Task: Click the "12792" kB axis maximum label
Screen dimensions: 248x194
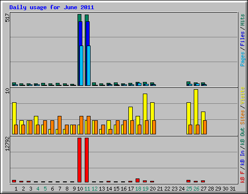Action: pos(7,144)
